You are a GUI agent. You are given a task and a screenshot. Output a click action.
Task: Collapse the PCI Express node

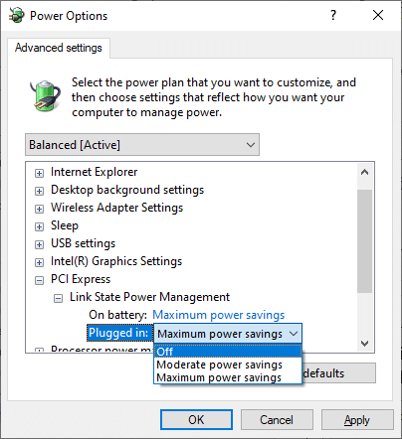coord(39,280)
